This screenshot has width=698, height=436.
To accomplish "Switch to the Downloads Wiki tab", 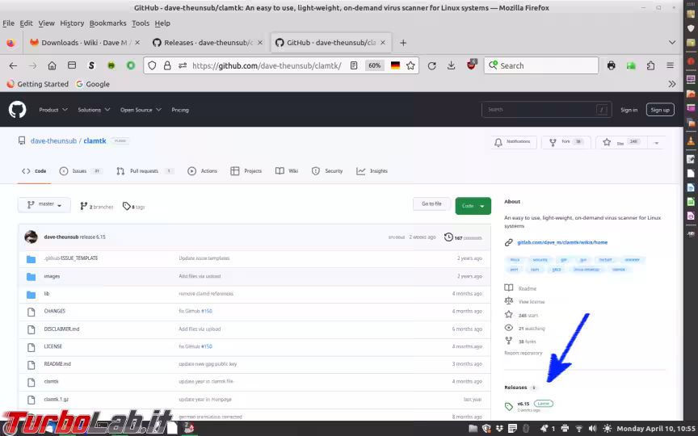I will coord(85,43).
